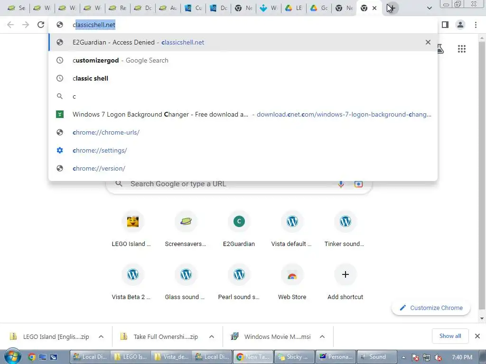Image resolution: width=486 pixels, height=364 pixels.
Task: Open the Tinker sound shortcut tile
Action: [346, 229]
